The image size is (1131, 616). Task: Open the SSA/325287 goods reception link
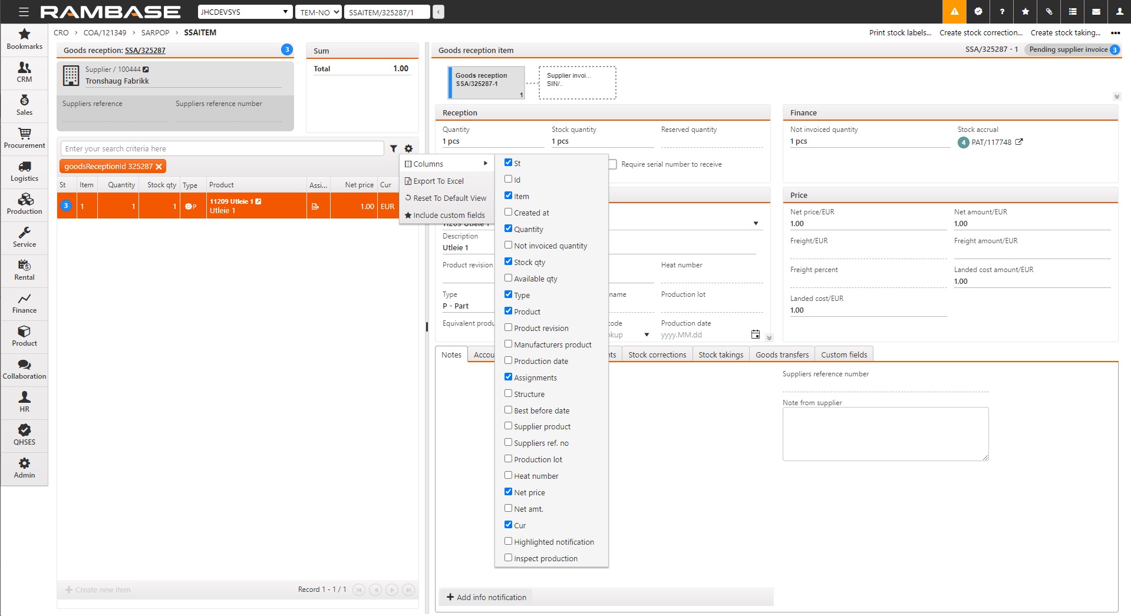click(145, 51)
